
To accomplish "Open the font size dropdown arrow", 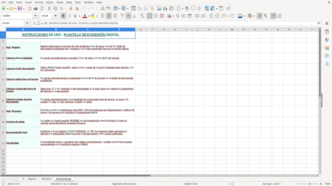I will click(56, 16).
